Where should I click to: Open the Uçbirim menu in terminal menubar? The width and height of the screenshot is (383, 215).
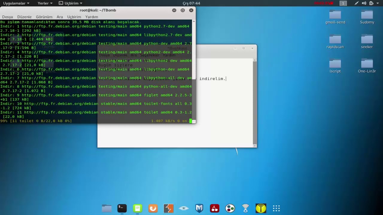(x=74, y=17)
